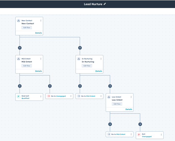The width and height of the screenshot is (175, 141).
Task: Add step above In Nurturing's Go to Mid-Intent
Action: (x=80, y=86)
